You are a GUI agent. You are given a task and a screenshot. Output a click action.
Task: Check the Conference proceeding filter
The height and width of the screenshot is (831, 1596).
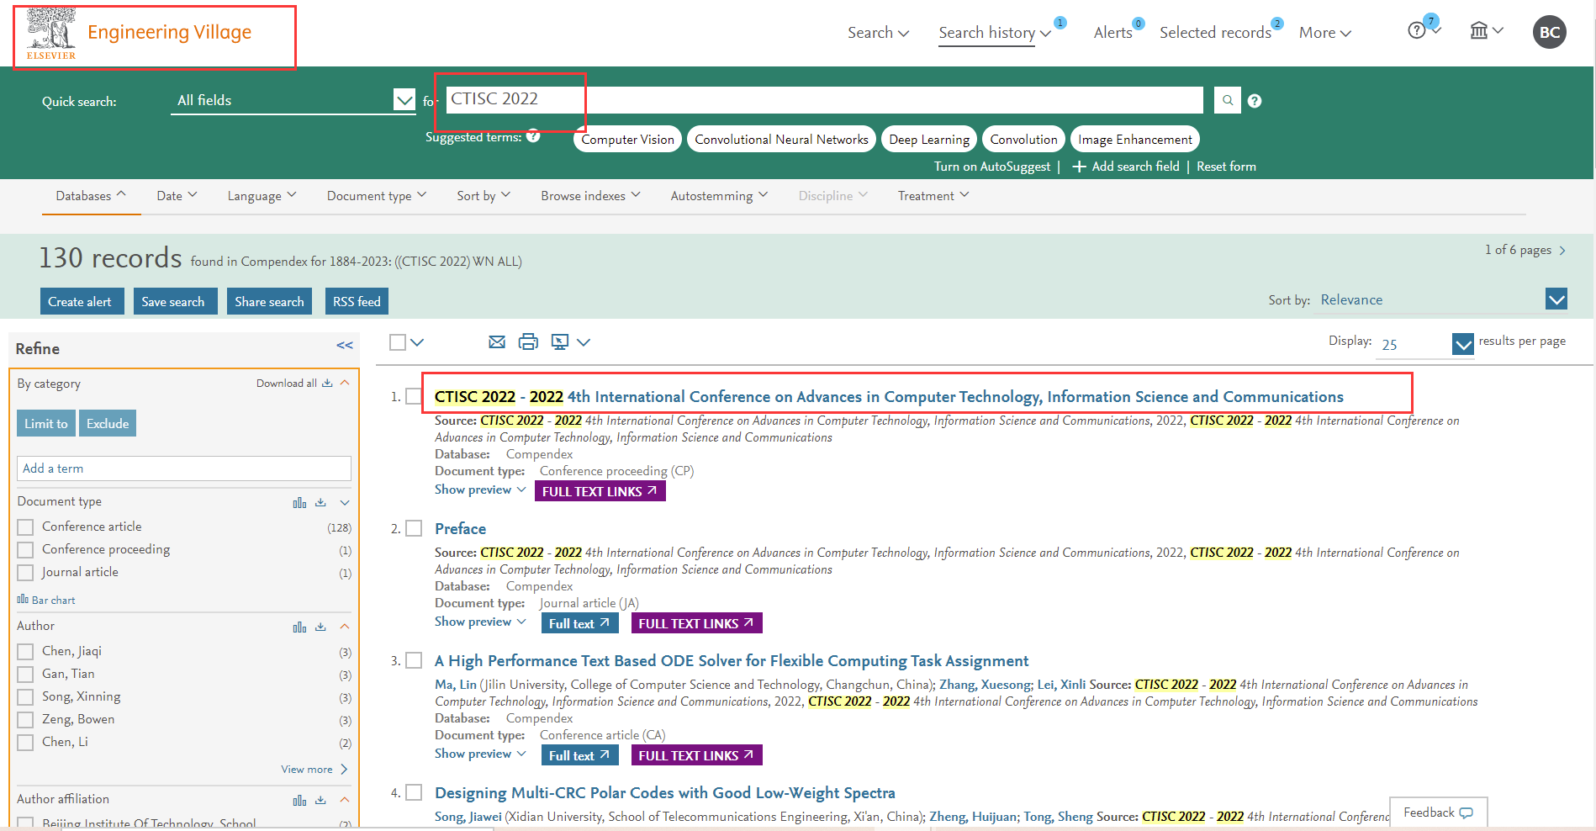pos(25,550)
